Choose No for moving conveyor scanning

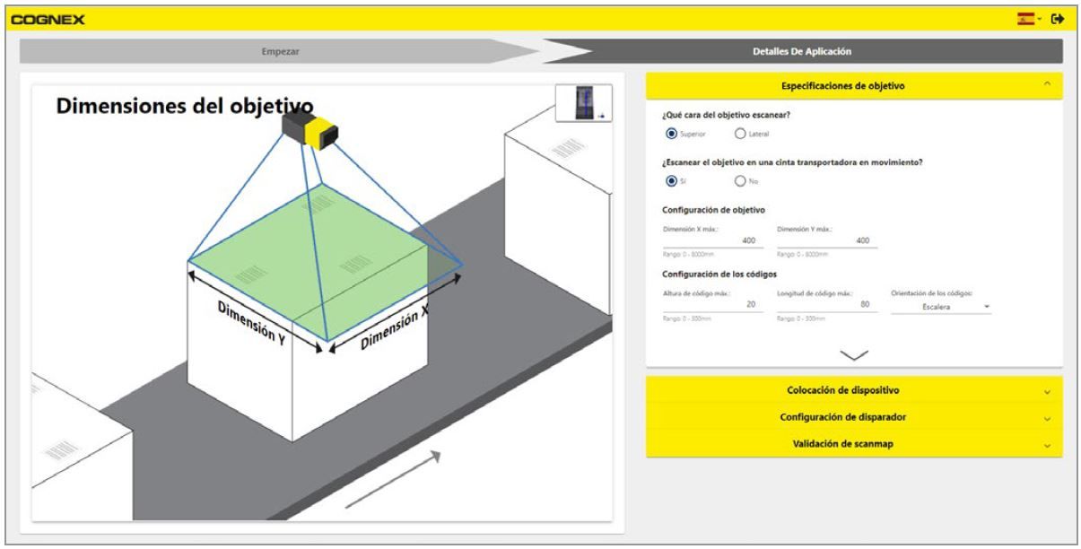(740, 181)
